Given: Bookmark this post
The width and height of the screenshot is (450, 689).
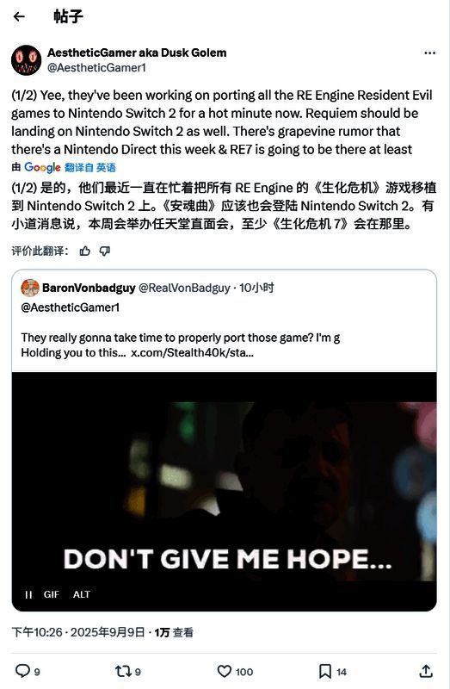Looking at the screenshot, I should click(x=325, y=672).
